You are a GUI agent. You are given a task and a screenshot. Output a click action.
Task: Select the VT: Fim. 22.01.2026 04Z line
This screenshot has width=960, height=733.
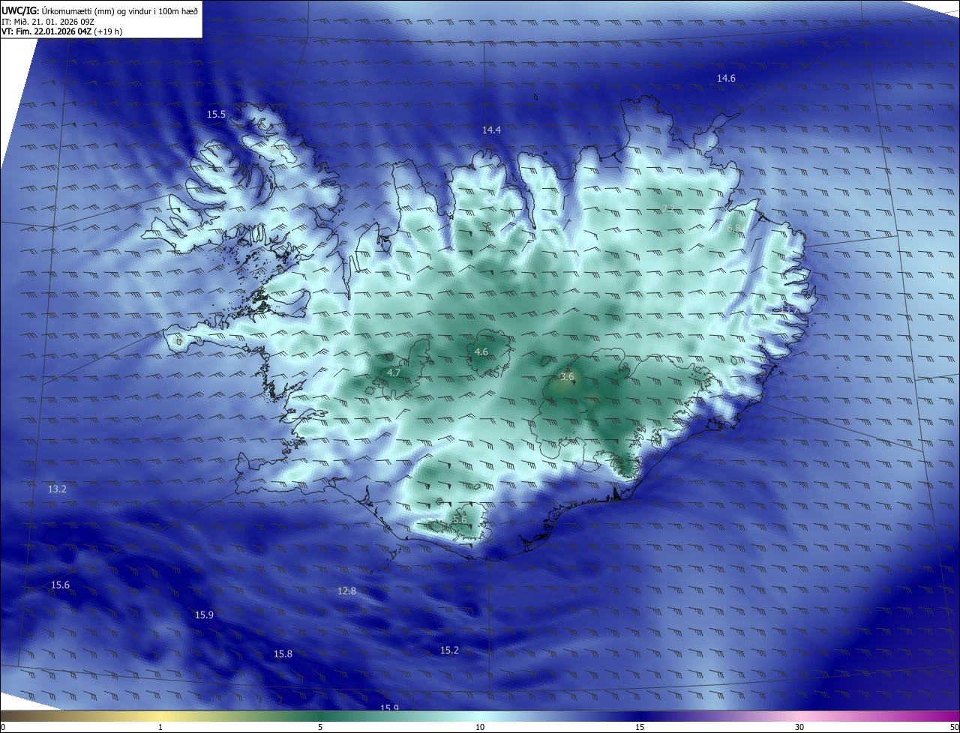point(62,31)
